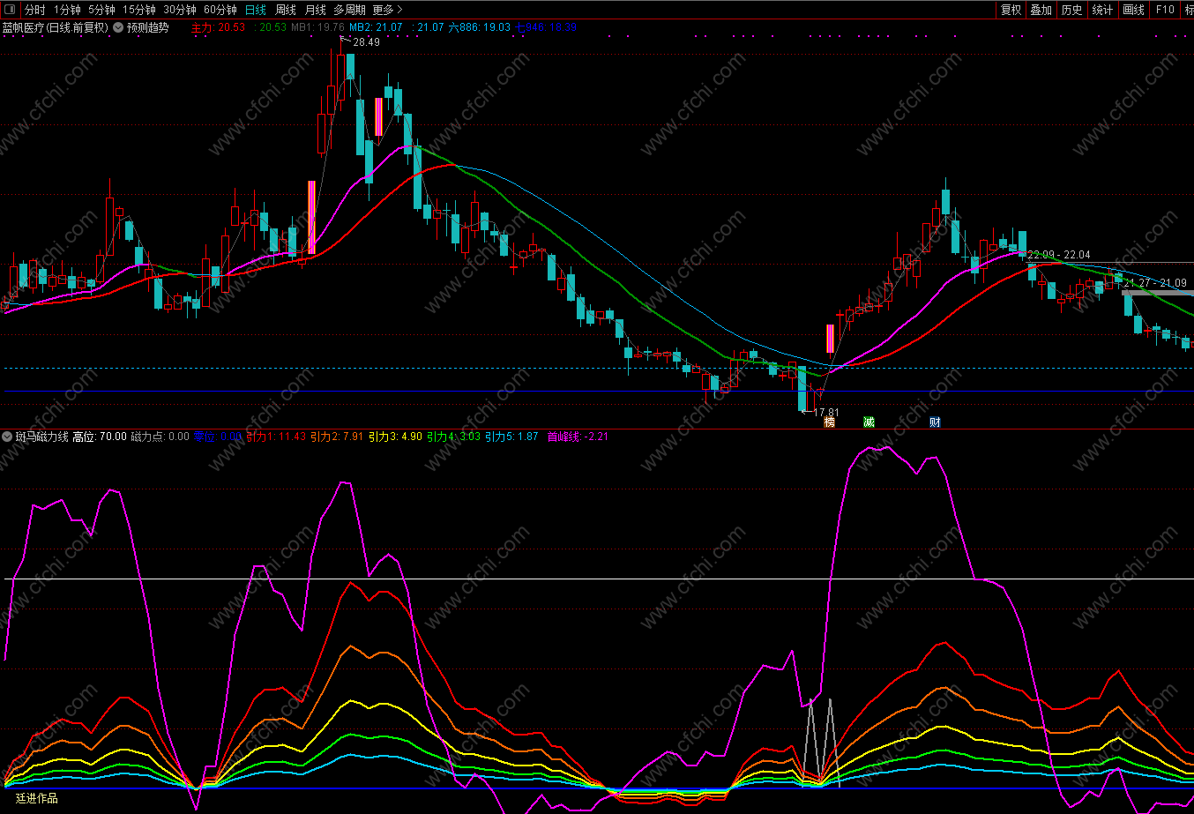Click the 高位: 70.00 label
This screenshot has height=814, width=1194.
100,436
